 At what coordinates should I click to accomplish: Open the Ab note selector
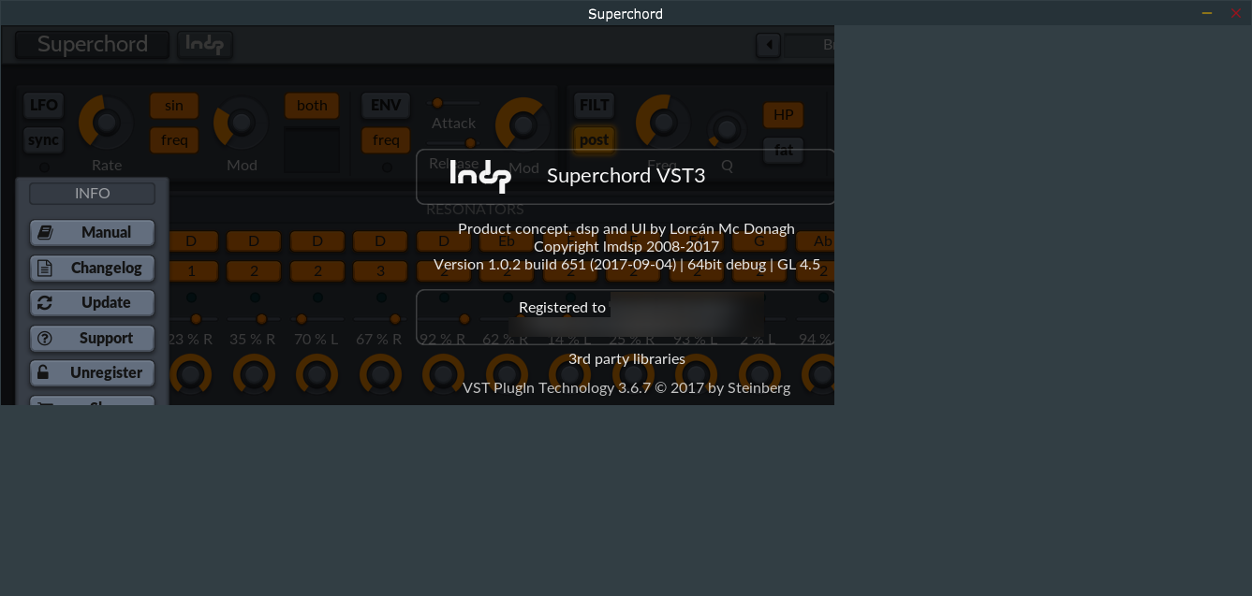tap(816, 240)
